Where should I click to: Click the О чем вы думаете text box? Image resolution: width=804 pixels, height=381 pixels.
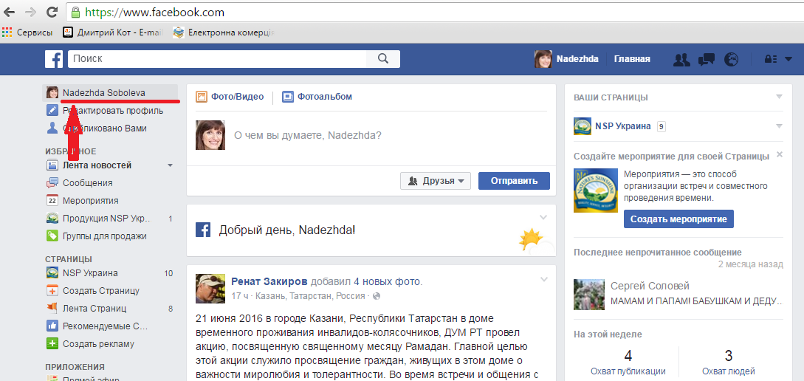coord(308,136)
